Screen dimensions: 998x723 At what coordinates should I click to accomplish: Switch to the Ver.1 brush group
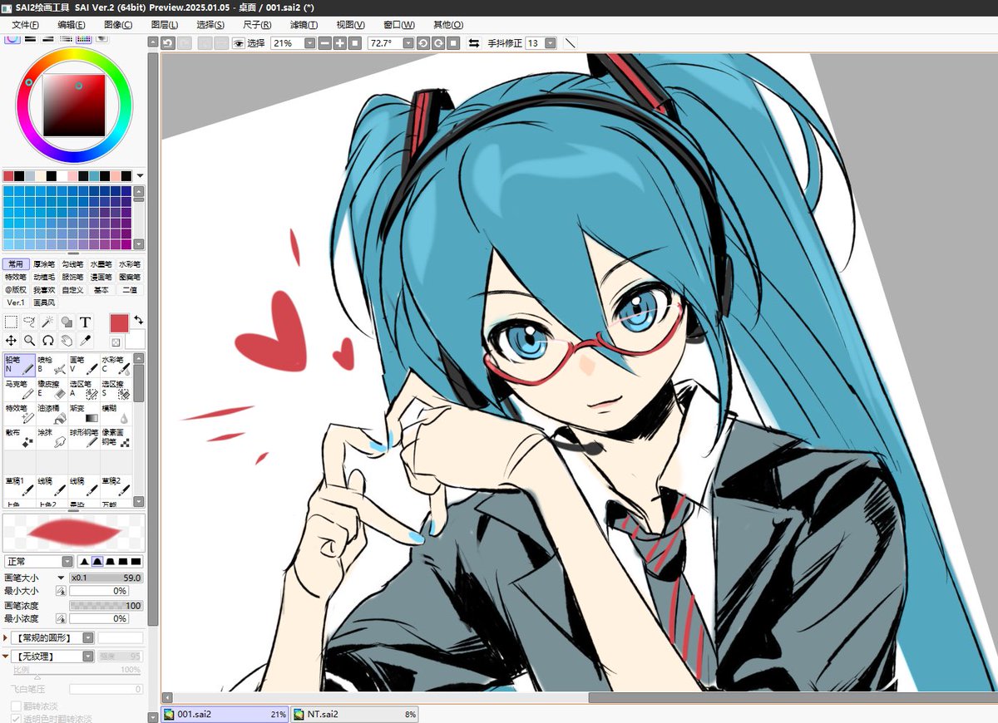tap(16, 302)
